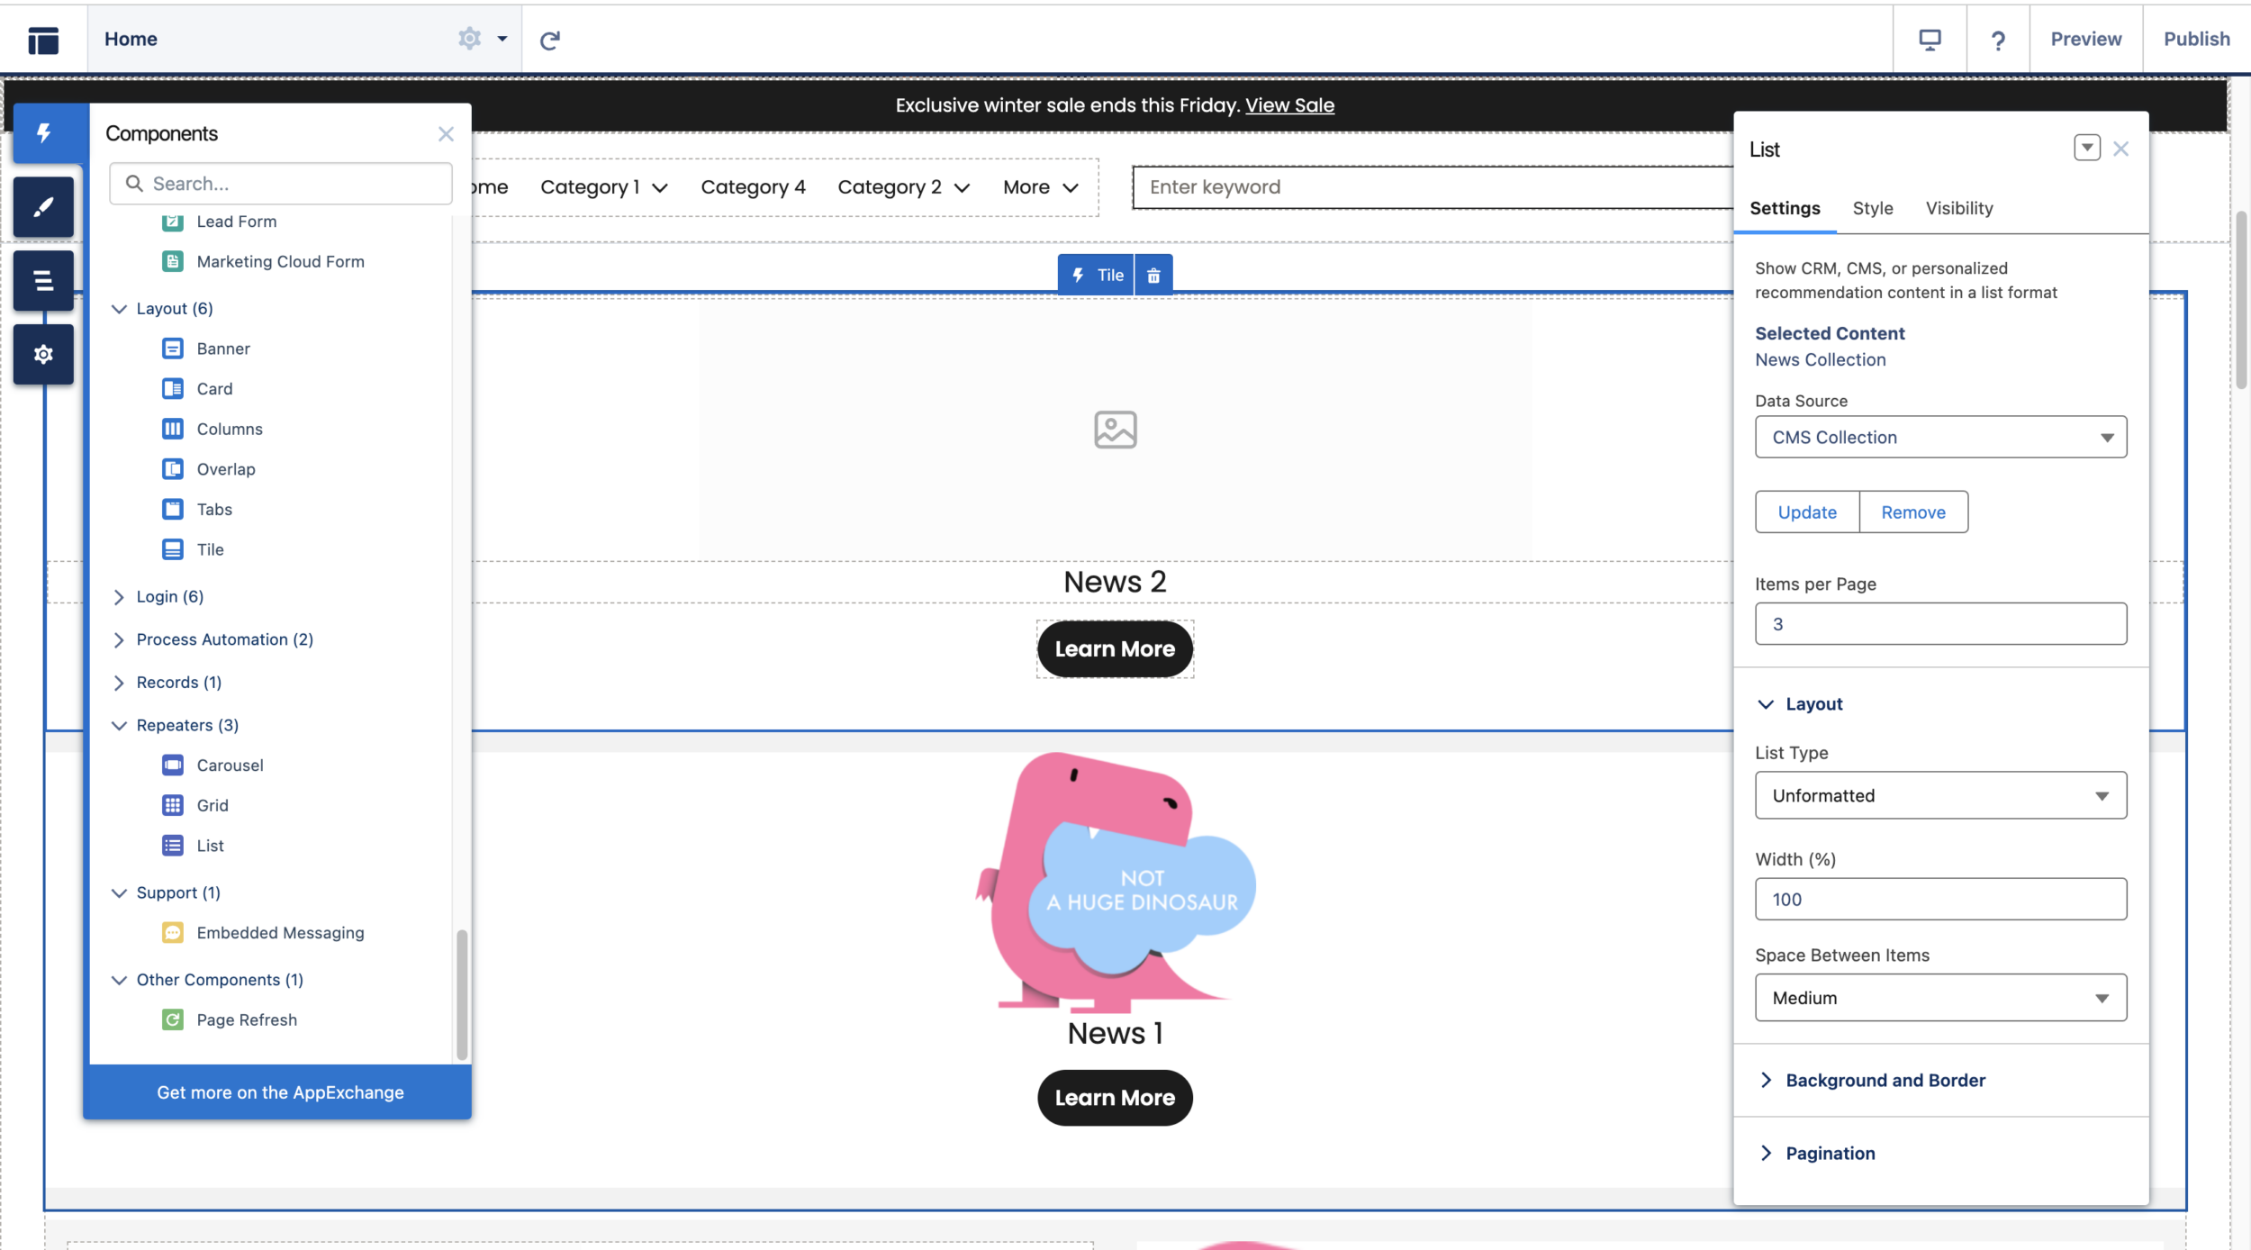Open the Settings gear in left sidebar
Viewport: 2251px width, 1250px height.
43,355
